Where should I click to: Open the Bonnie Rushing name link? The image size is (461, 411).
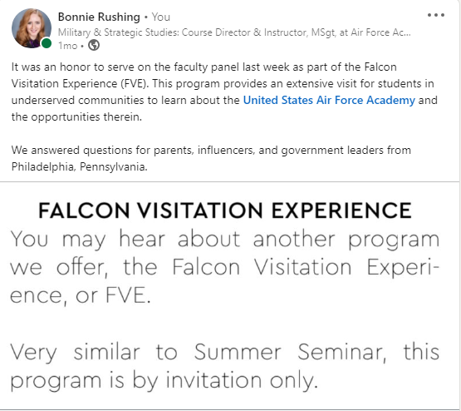point(99,17)
